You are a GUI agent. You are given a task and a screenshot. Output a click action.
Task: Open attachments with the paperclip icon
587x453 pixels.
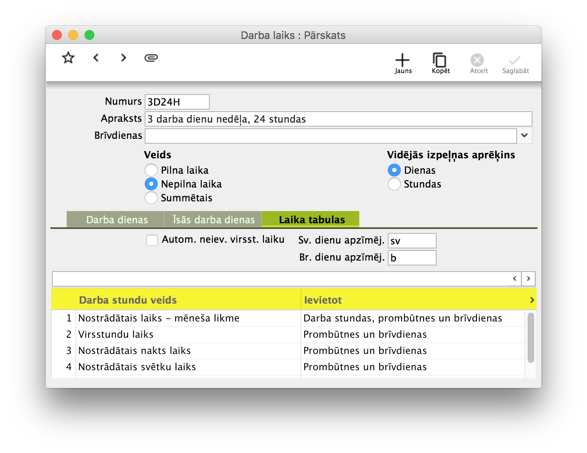tap(151, 58)
